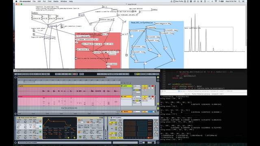This screenshot has width=260, height=146.
Task: Open the Edit menu in Pd-extended
Action: (39, 1)
